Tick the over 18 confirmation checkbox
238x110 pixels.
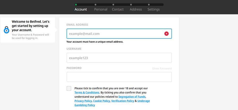[x=69, y=89]
